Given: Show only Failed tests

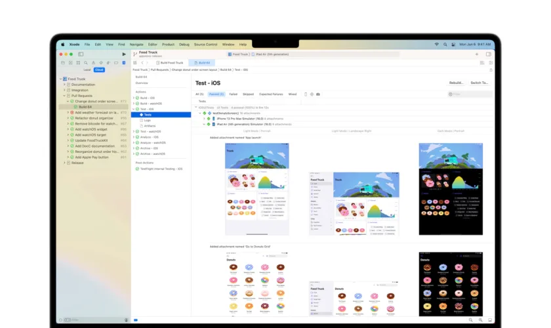Looking at the screenshot, I should [234, 94].
